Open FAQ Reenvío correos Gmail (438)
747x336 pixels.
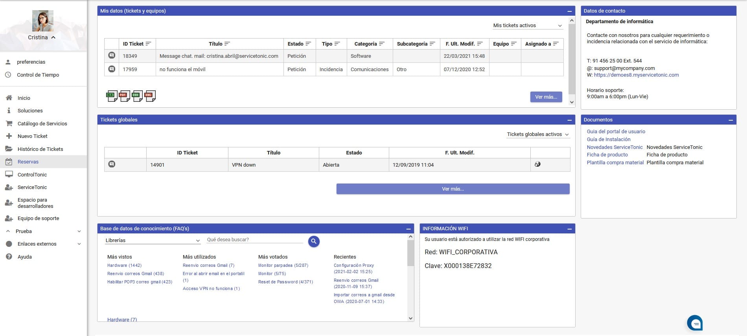coord(136,274)
